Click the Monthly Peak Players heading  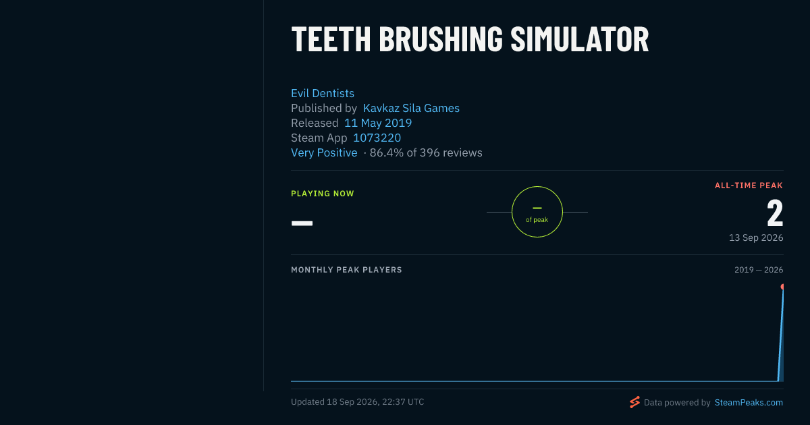pyautogui.click(x=346, y=270)
